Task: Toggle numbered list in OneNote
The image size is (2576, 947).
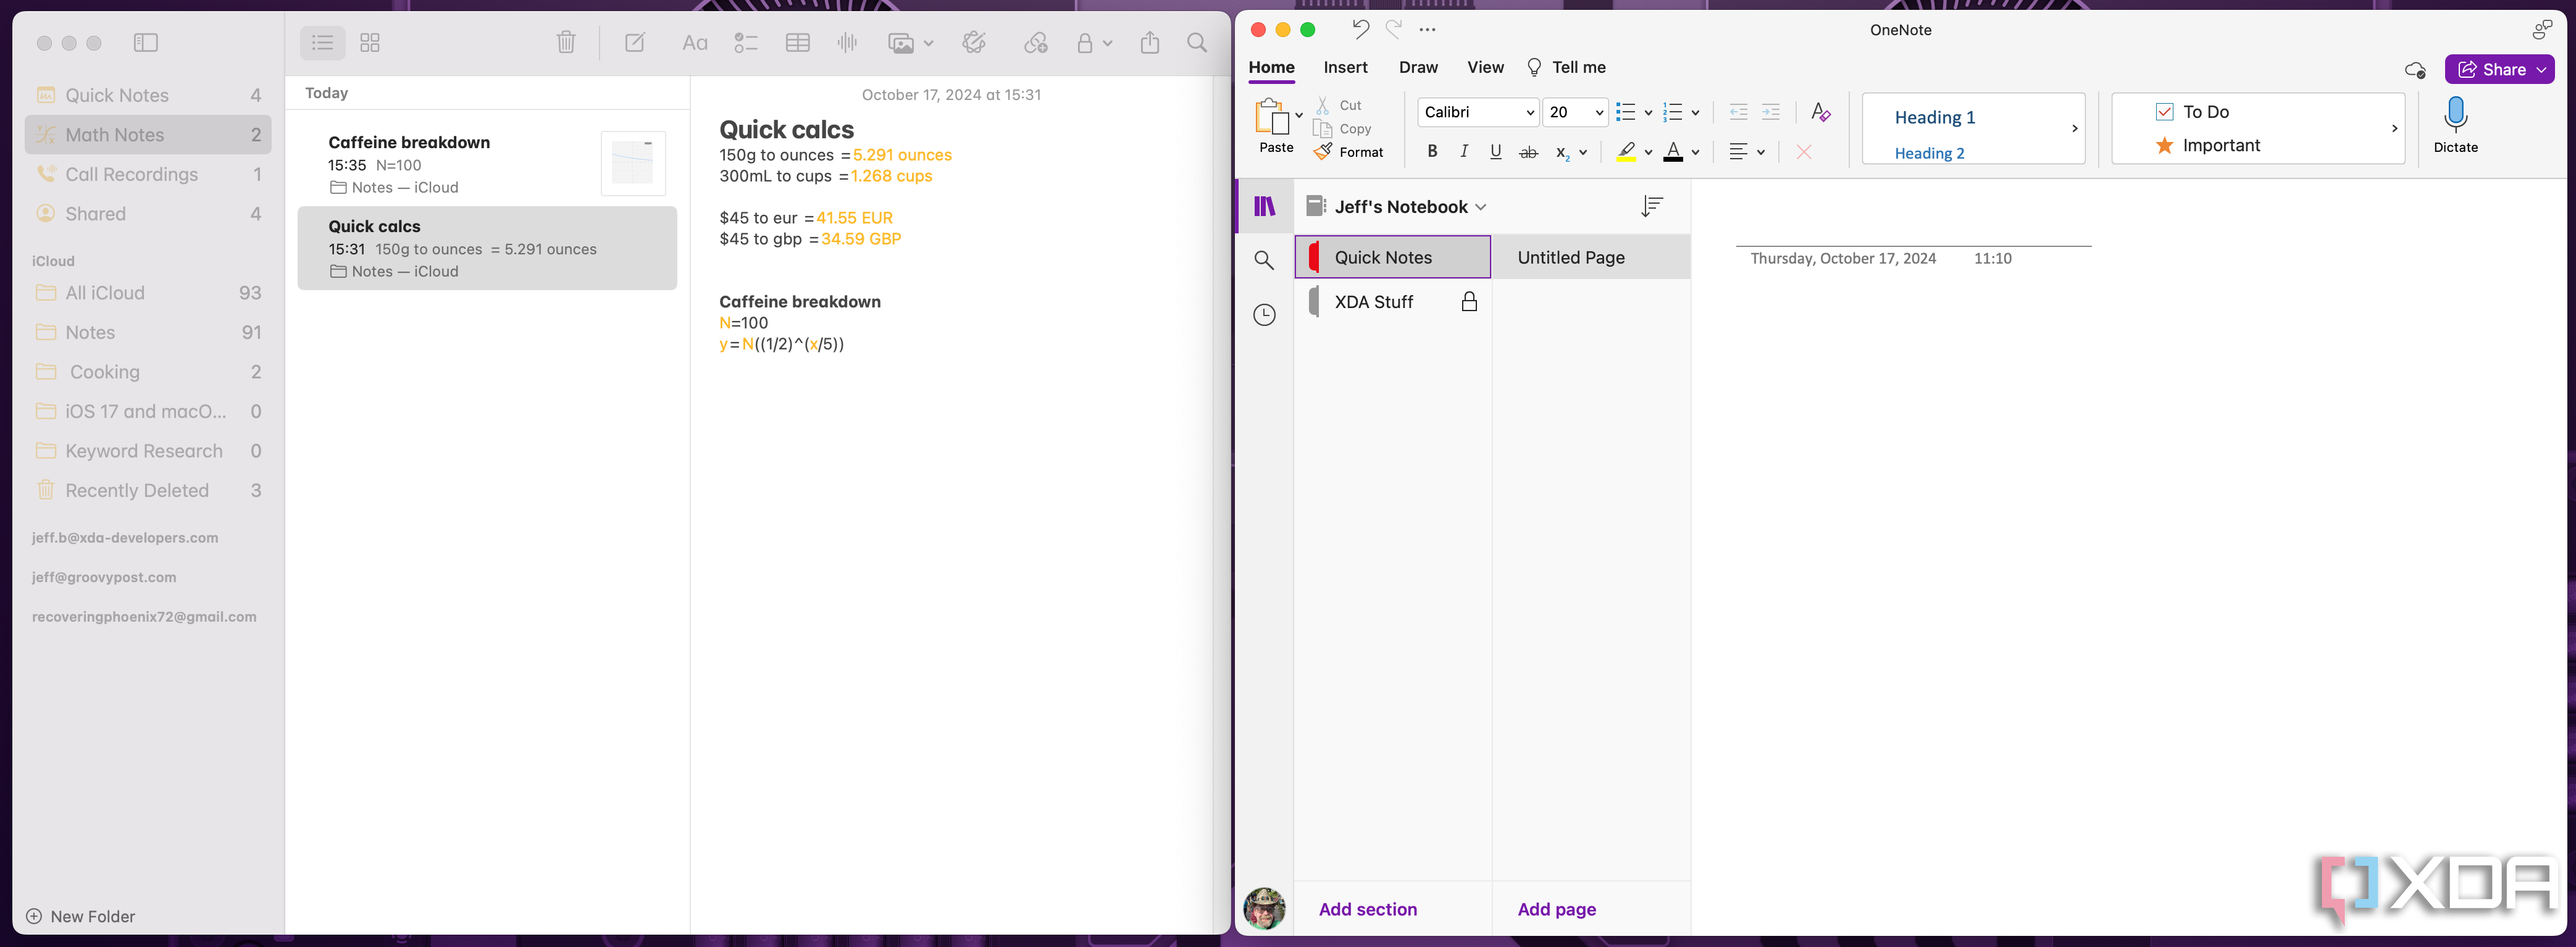Action: coord(1672,112)
